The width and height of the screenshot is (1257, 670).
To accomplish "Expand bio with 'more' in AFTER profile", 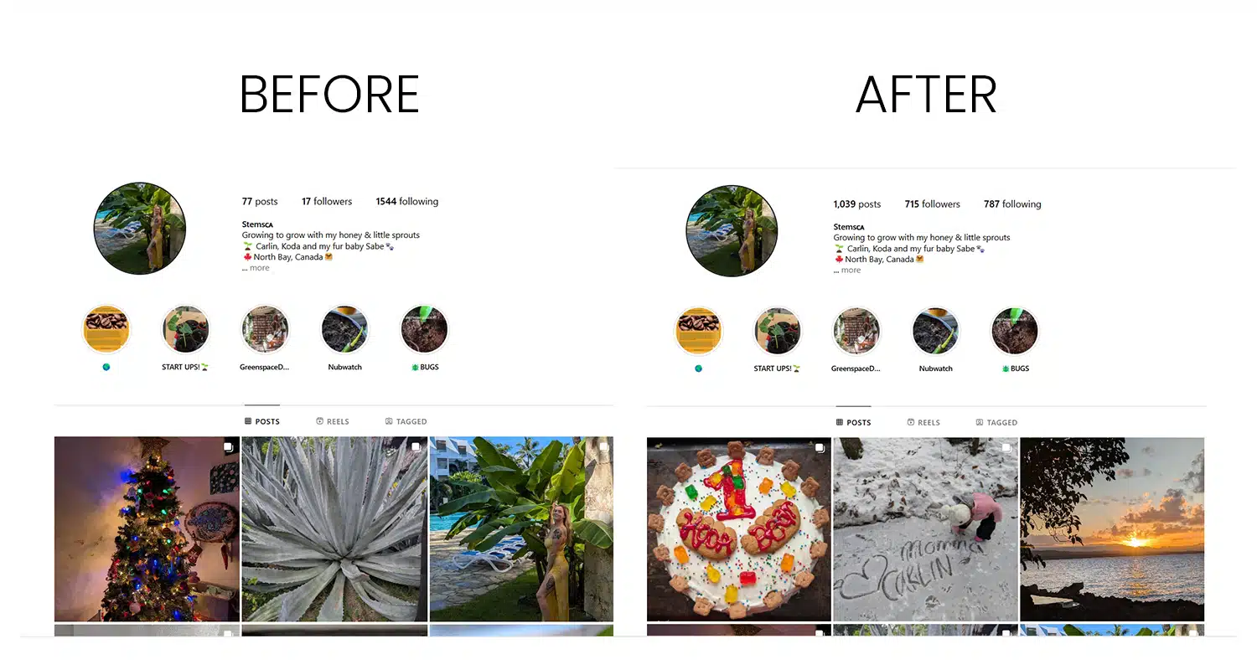I will click(851, 271).
